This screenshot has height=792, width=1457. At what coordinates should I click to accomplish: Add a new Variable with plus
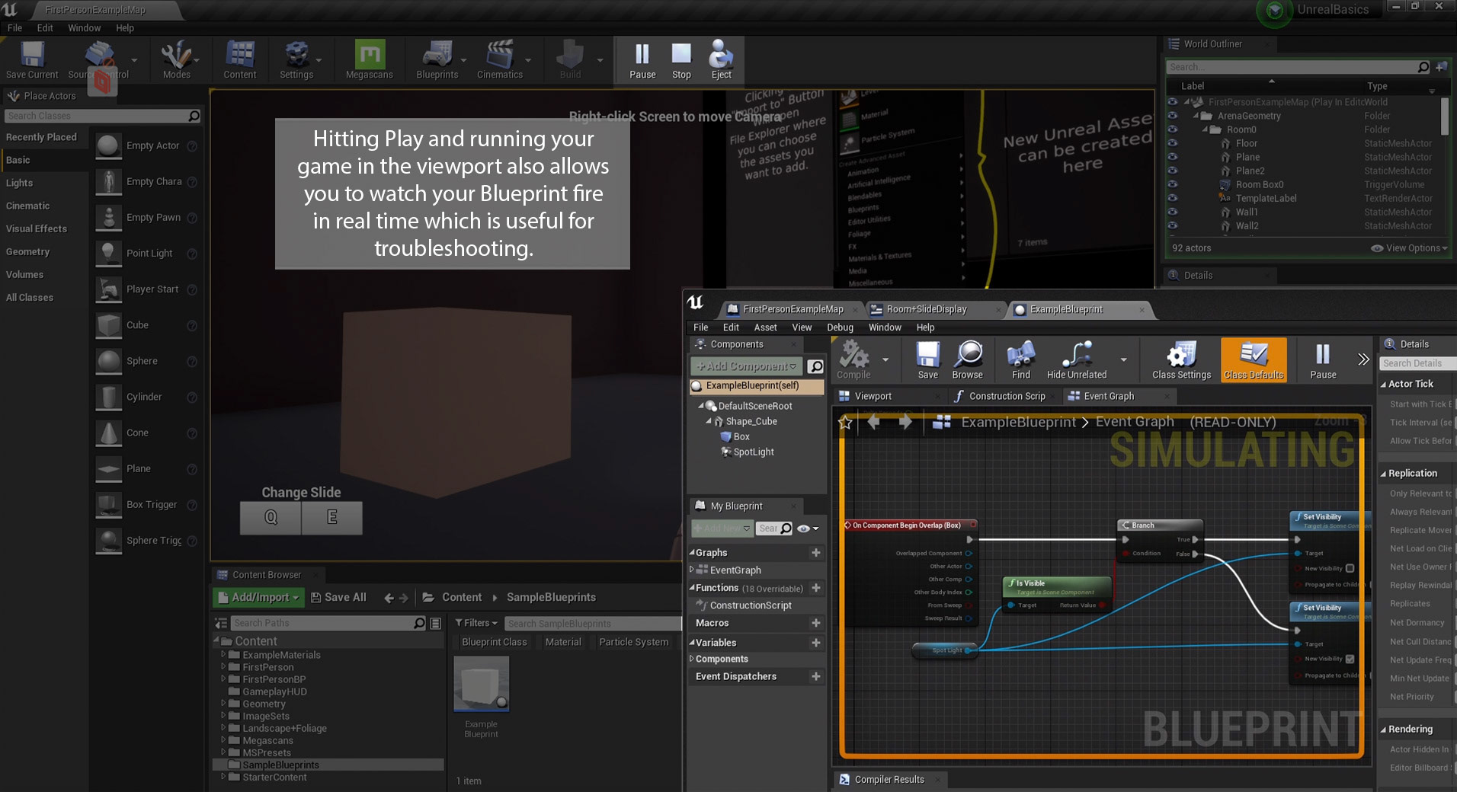coord(815,643)
